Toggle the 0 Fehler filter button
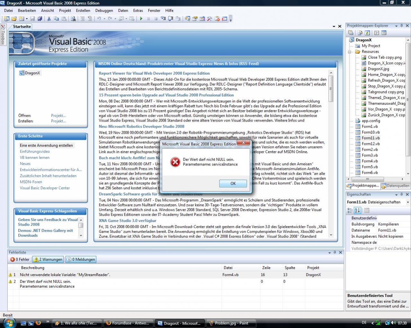This screenshot has height=328, width=411. pos(20,259)
